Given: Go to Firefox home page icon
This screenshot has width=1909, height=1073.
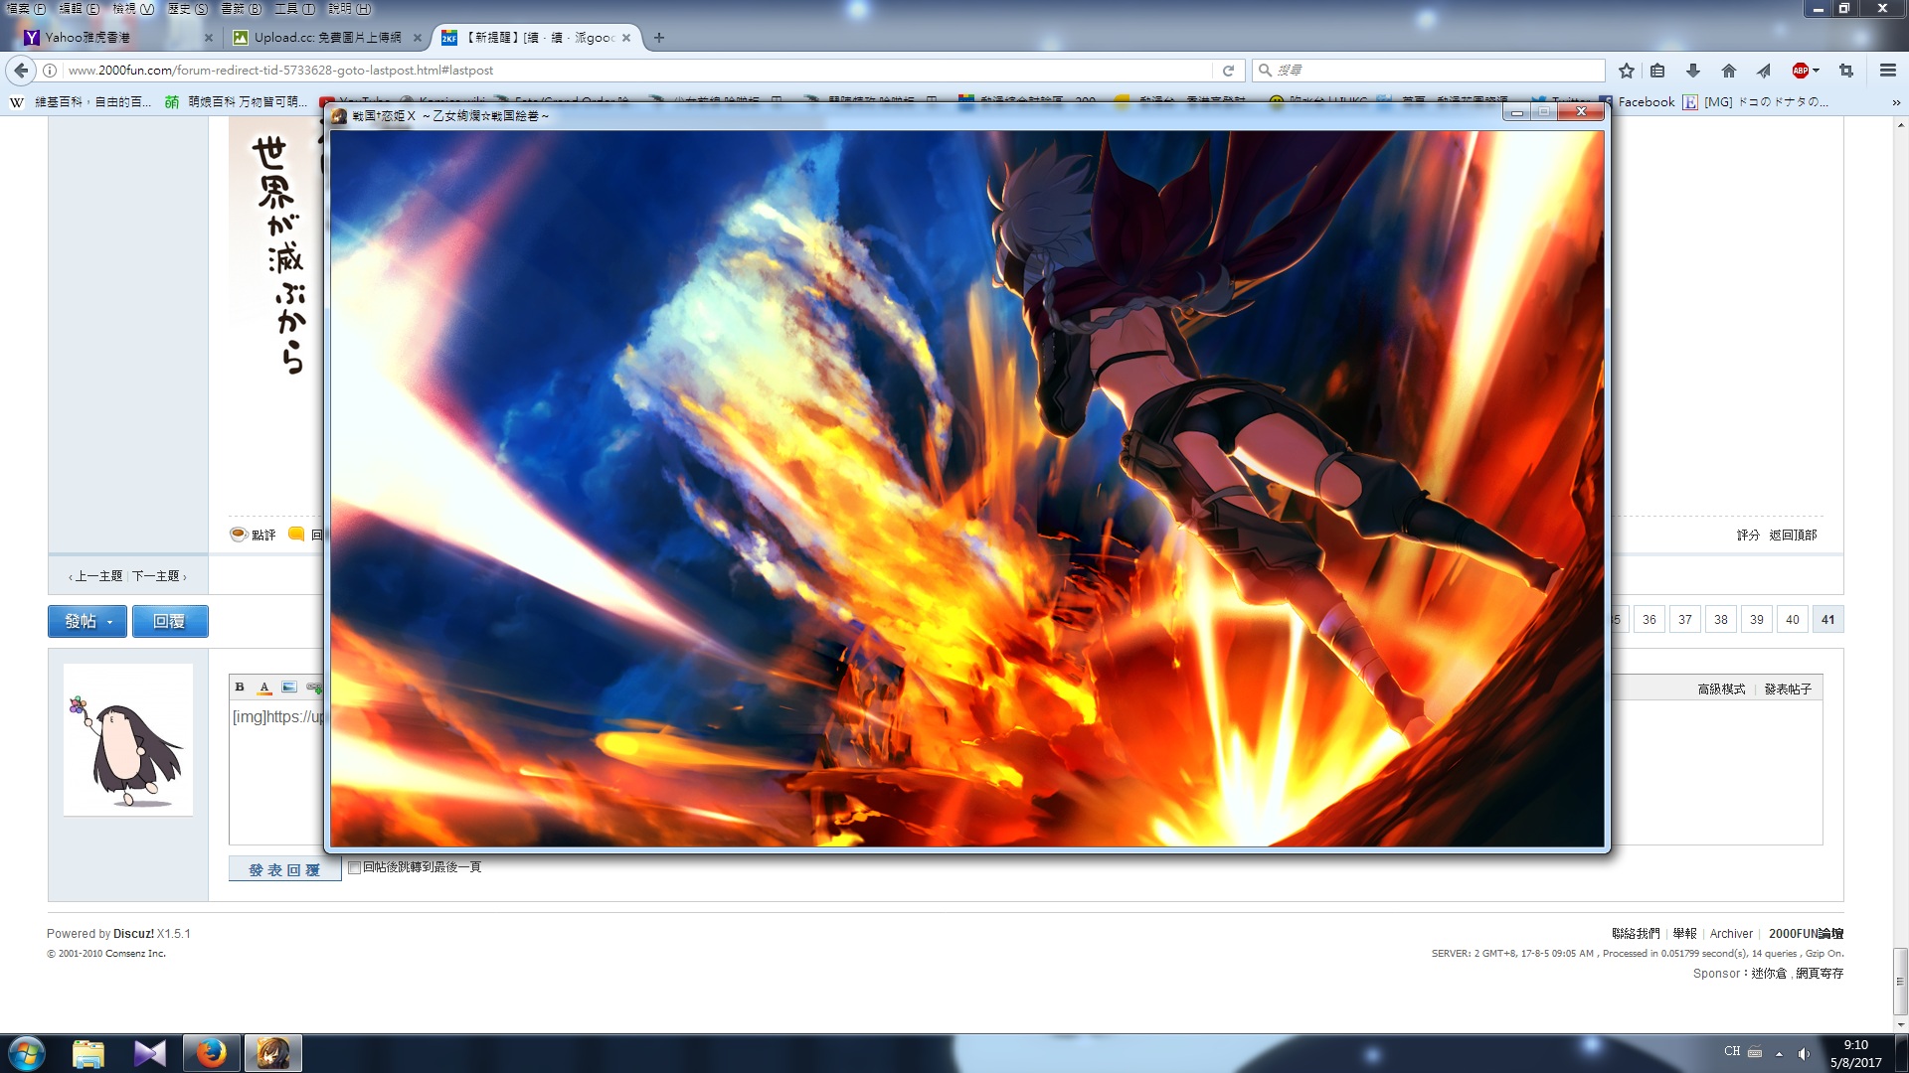Looking at the screenshot, I should point(1728,71).
